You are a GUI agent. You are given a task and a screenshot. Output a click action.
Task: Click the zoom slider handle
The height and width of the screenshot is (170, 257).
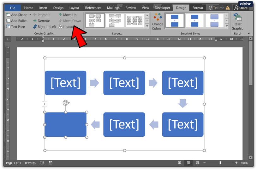point(220,163)
